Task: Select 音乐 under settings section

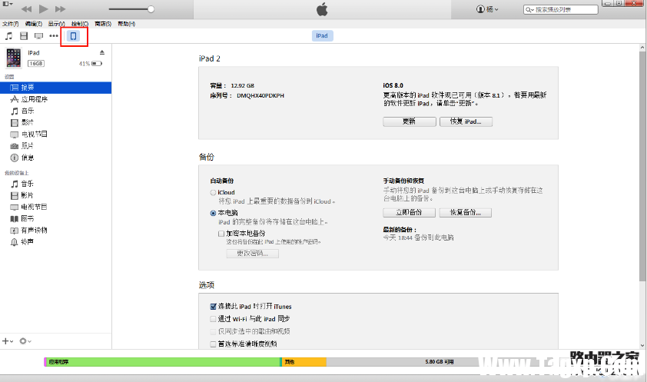Action: click(55, 111)
